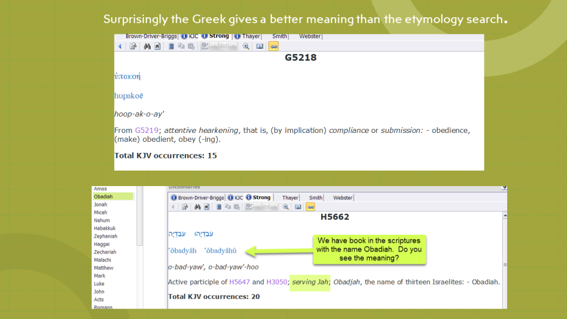Select Jonah in the book list
Image resolution: width=567 pixels, height=319 pixels.
(101, 204)
